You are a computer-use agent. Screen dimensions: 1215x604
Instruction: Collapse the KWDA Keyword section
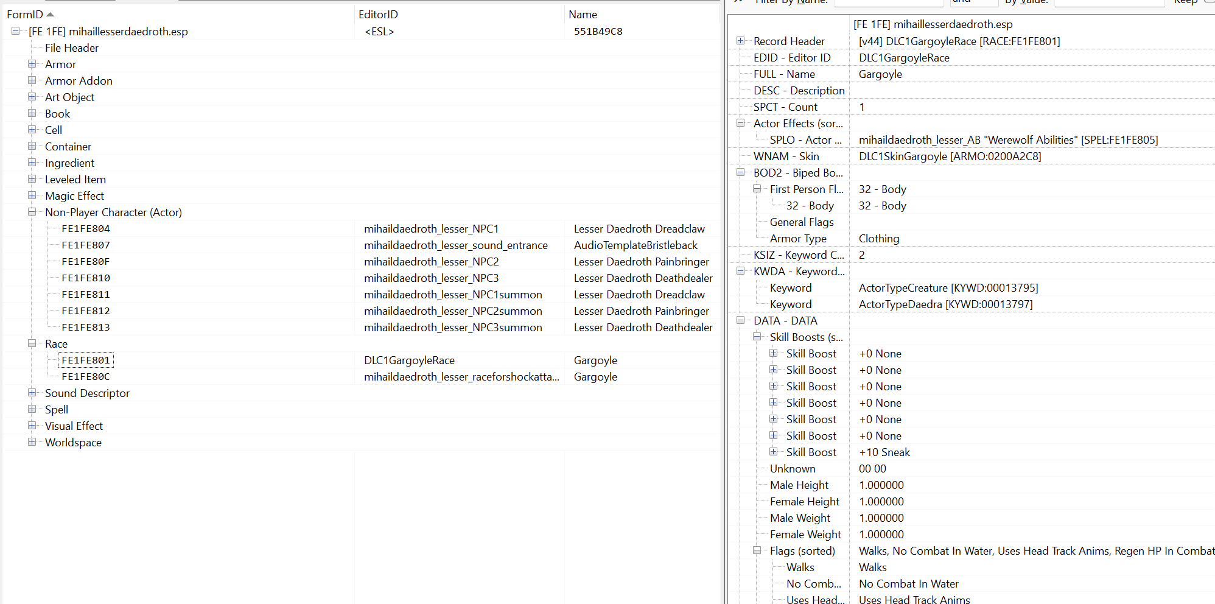tap(741, 270)
